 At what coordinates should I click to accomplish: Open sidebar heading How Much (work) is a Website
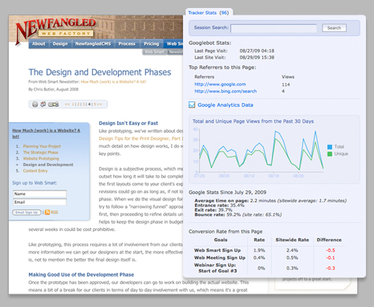coord(46,133)
